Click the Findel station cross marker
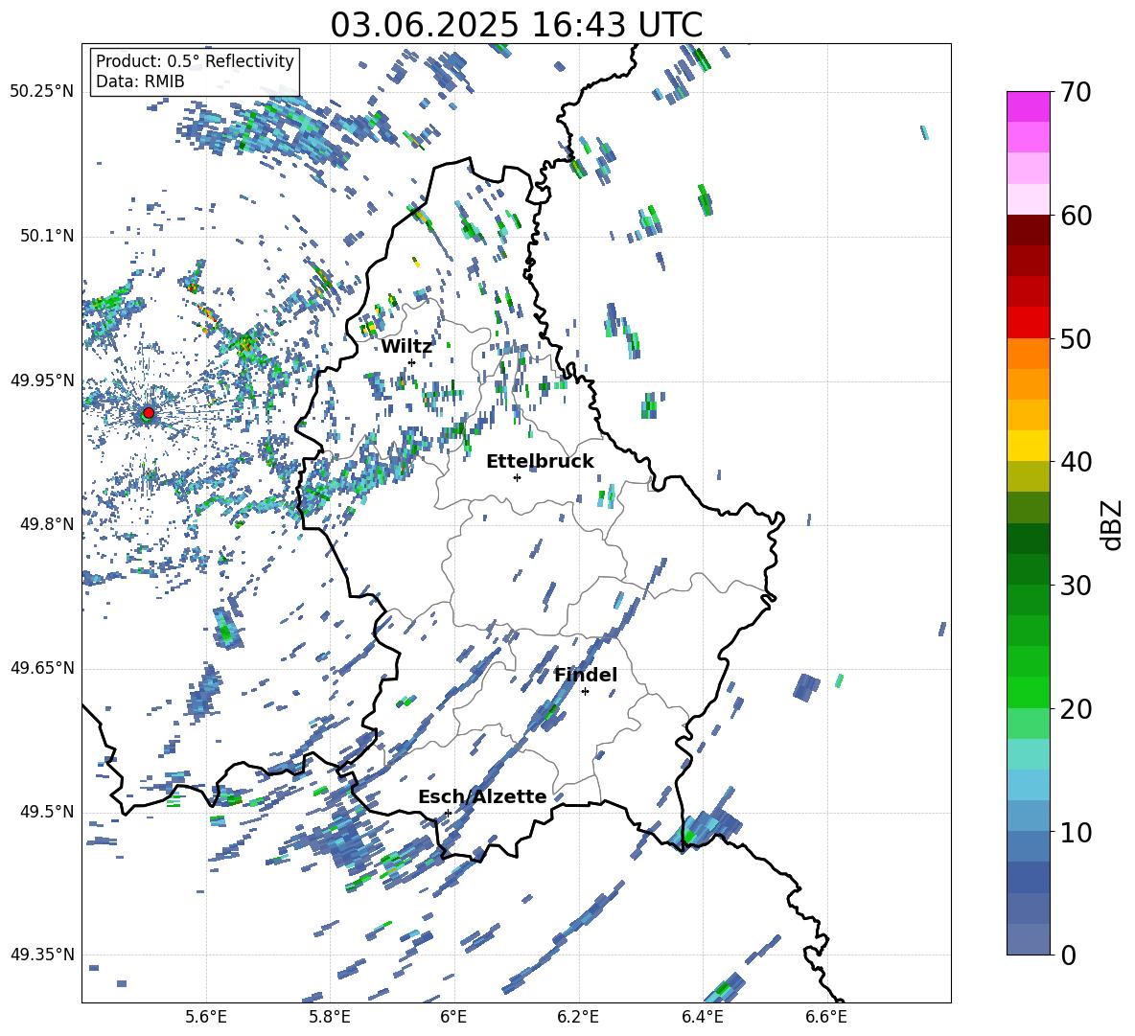The width and height of the screenshot is (1135, 1036). 585,692
